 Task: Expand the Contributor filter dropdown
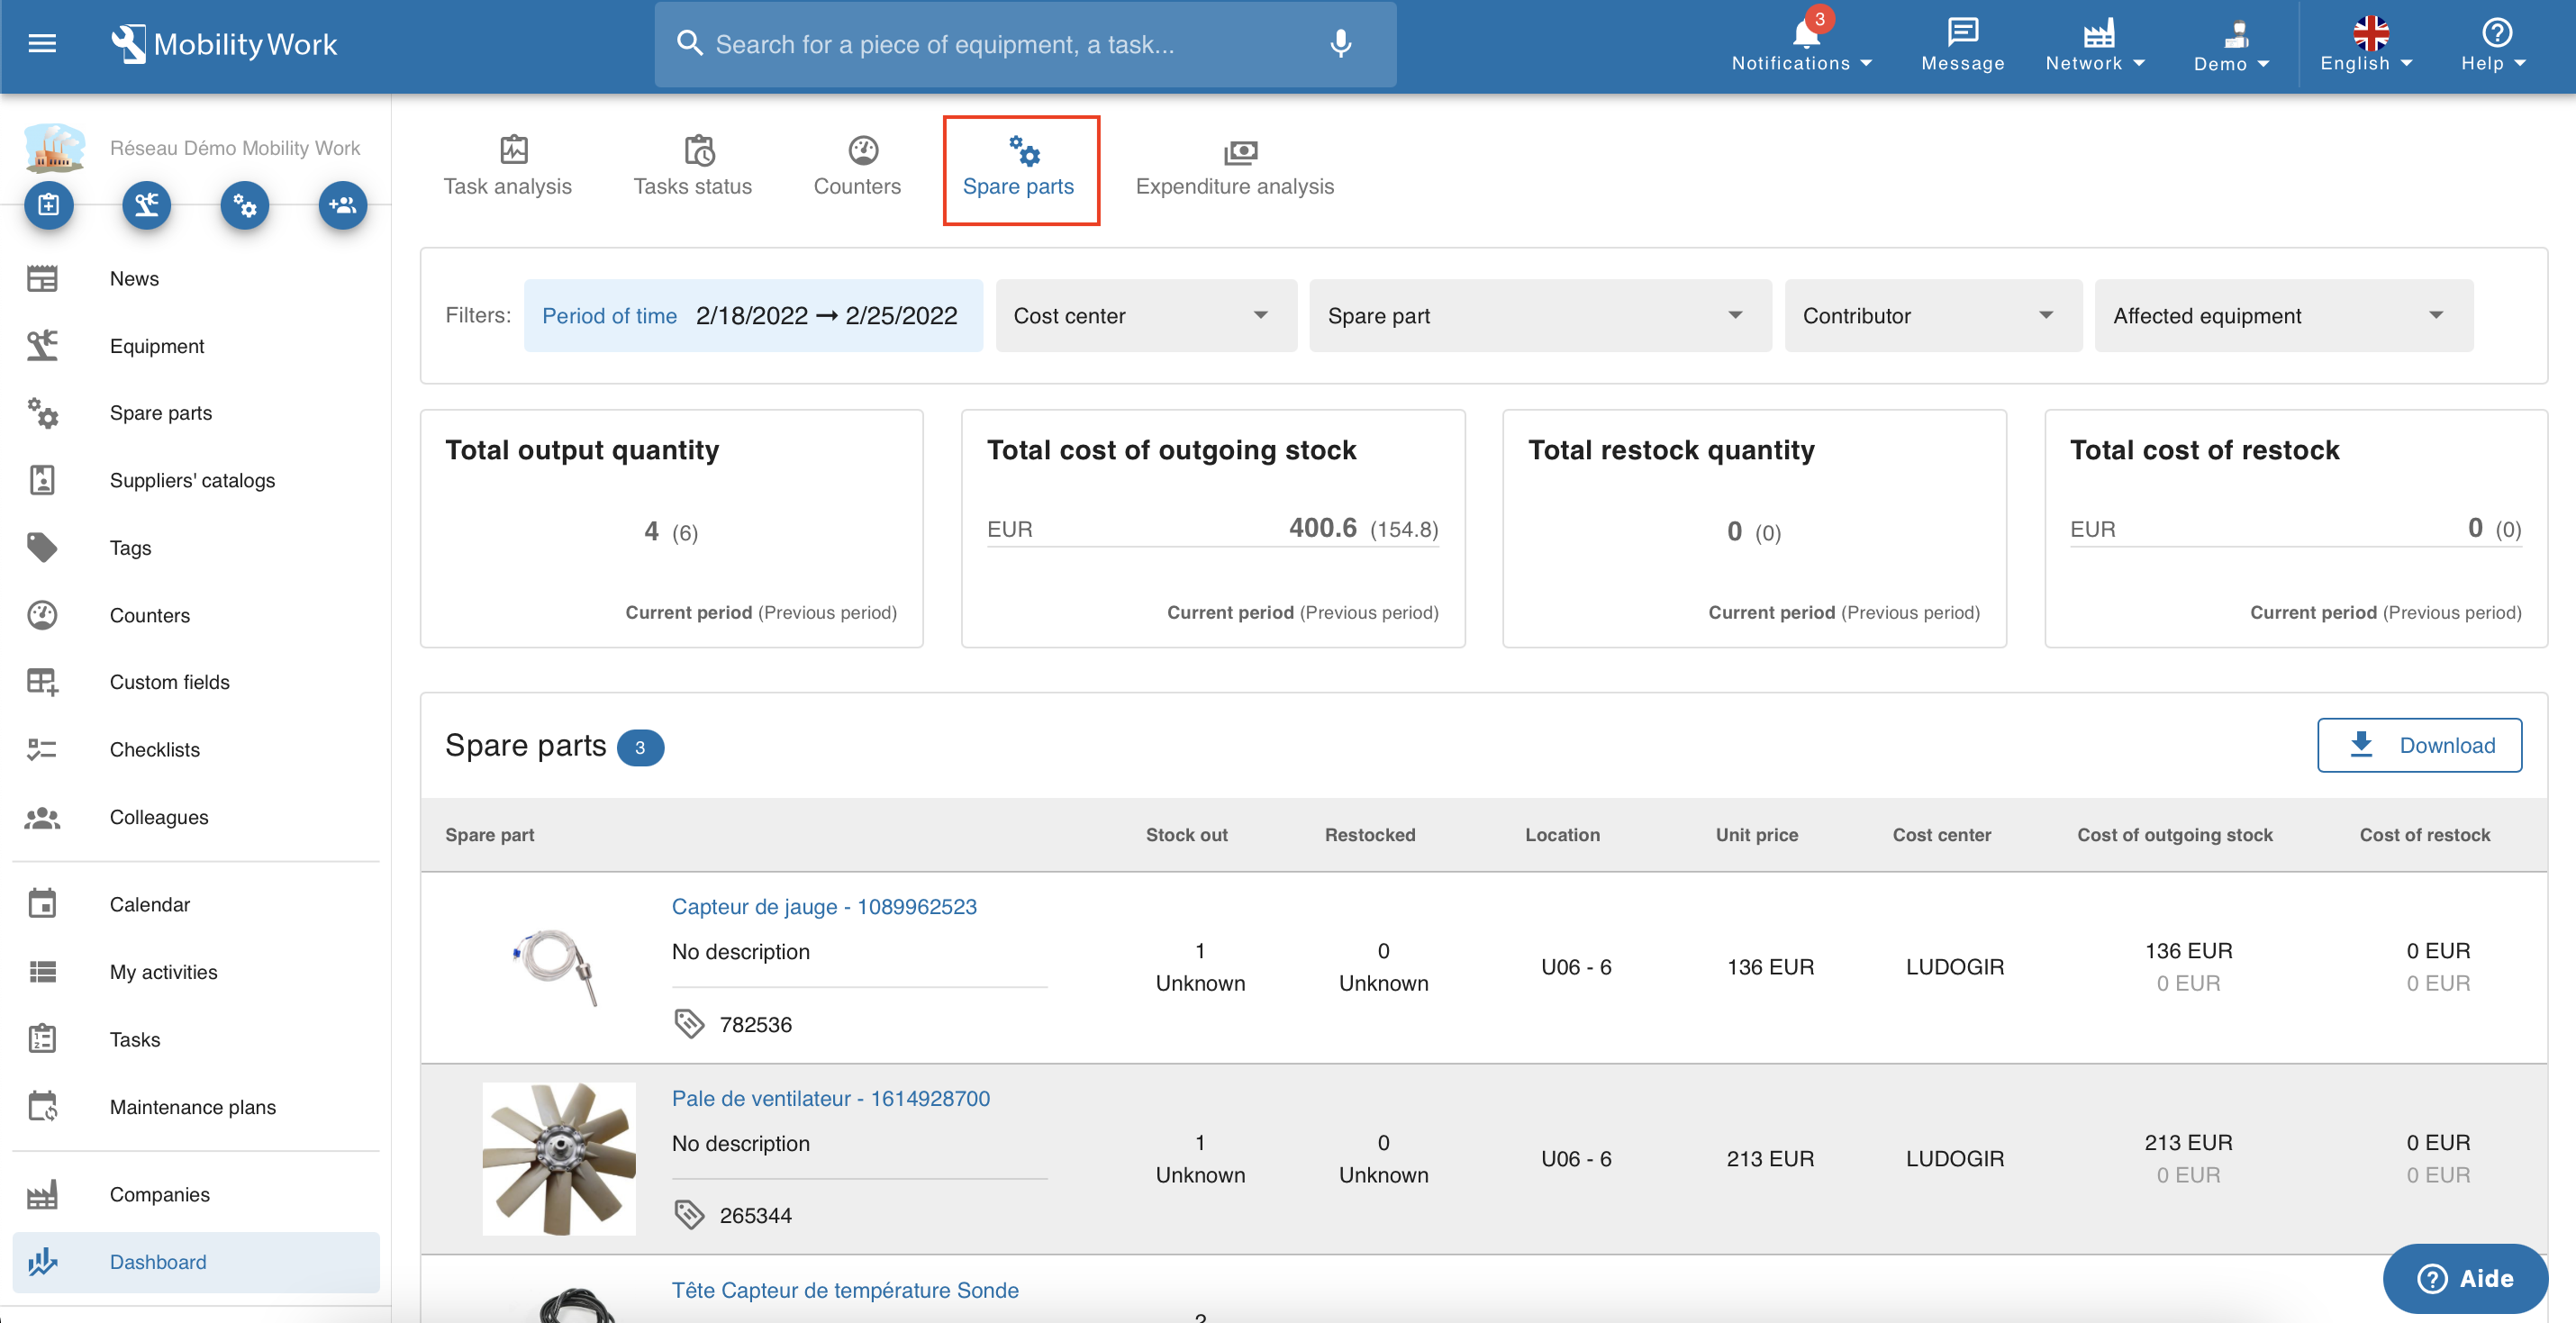1933,315
